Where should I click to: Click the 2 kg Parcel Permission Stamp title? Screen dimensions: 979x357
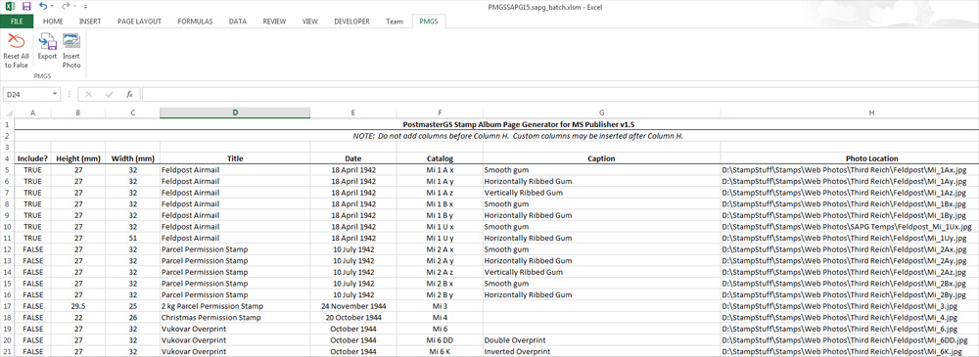(x=235, y=306)
